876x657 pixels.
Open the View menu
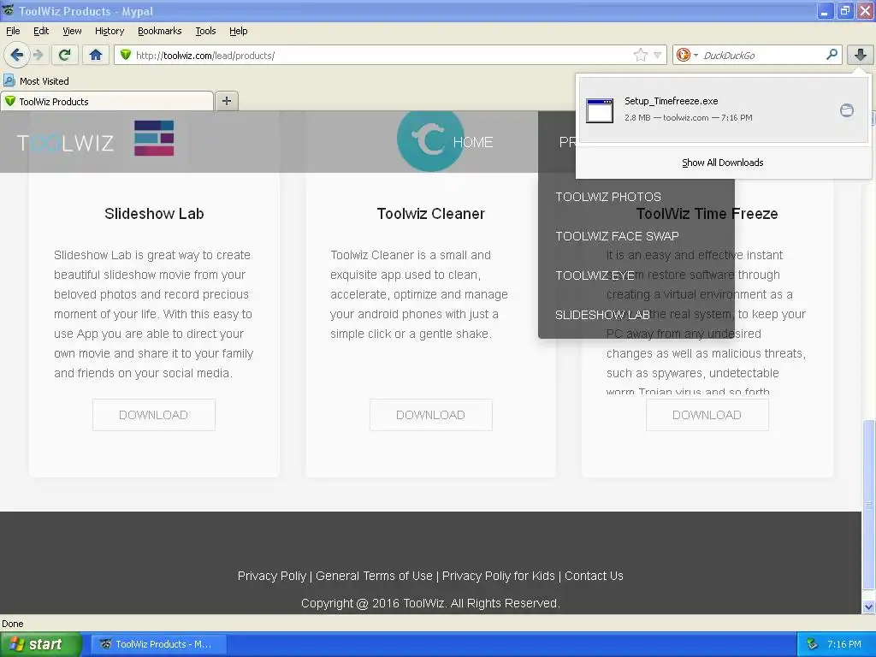click(x=72, y=31)
